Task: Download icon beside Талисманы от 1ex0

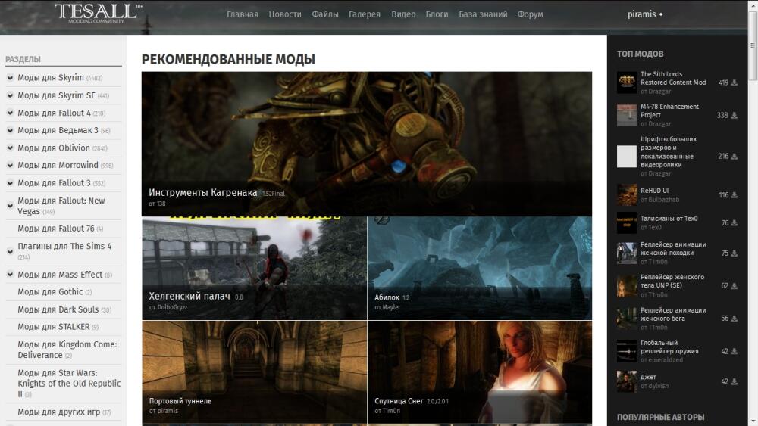Action: click(735, 223)
